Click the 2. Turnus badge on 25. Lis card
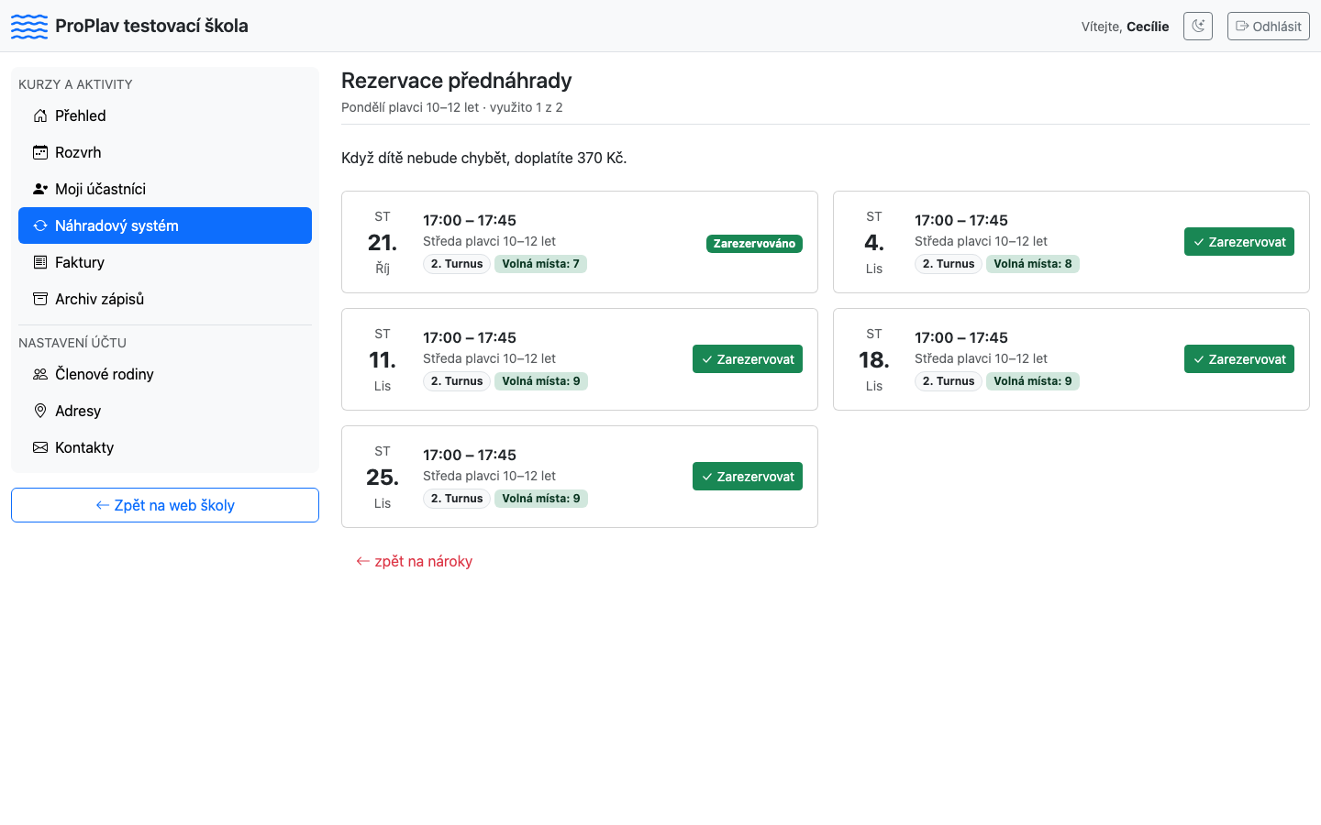Viewport: 1321px width, 825px height. click(457, 499)
